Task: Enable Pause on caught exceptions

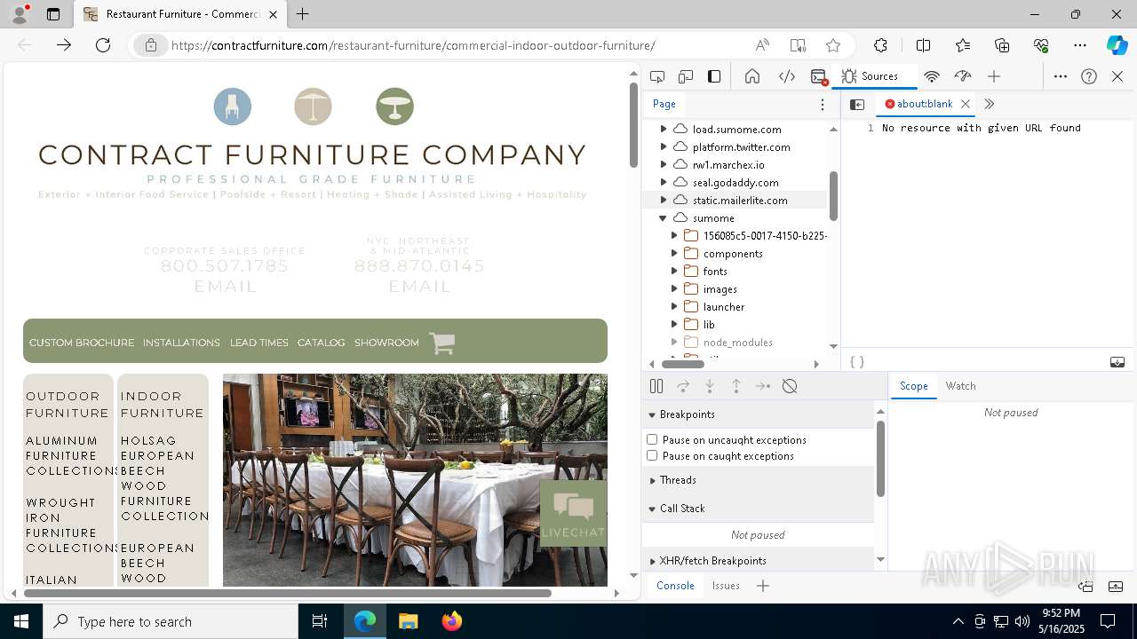Action: 652,455
